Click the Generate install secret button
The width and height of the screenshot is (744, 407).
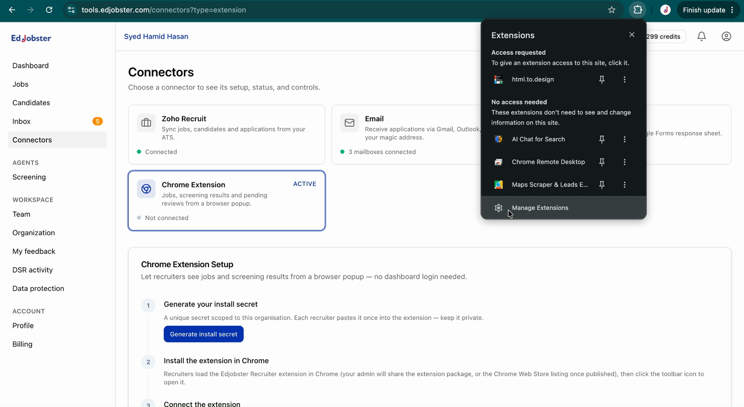tap(204, 334)
